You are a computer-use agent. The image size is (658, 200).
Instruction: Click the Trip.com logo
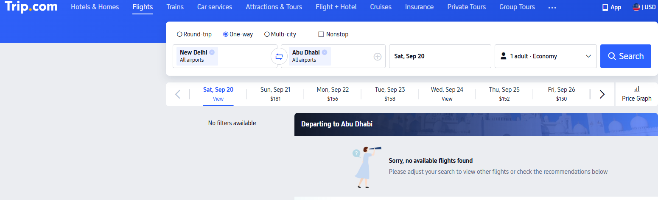click(30, 7)
